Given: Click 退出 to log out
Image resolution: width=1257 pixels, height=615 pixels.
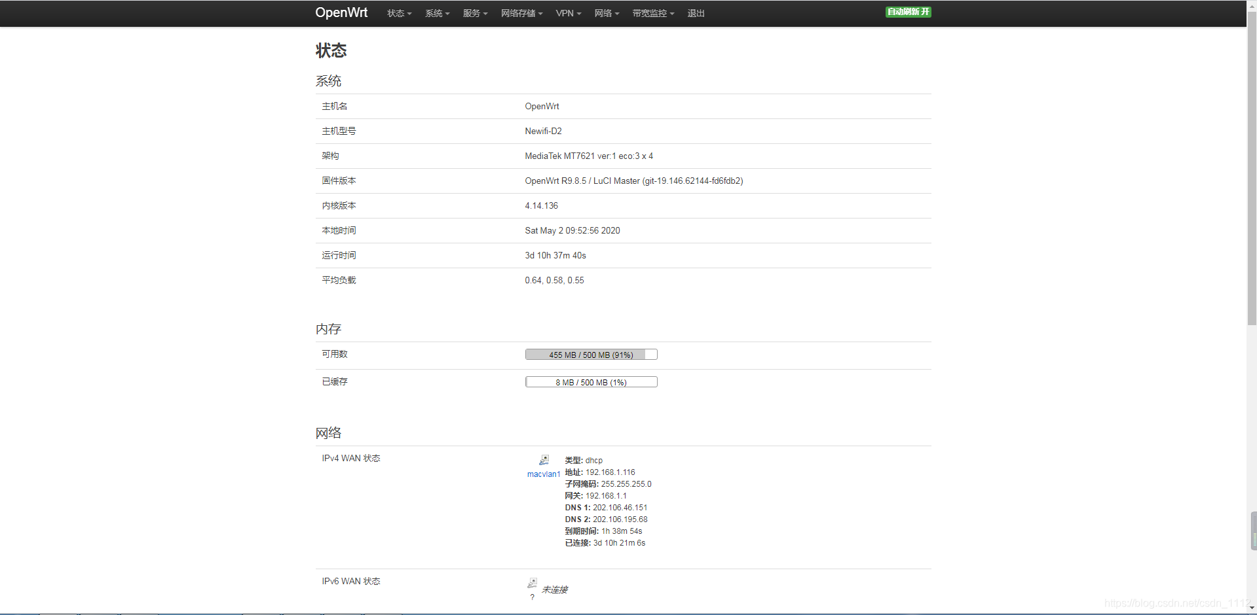Looking at the screenshot, I should [x=696, y=13].
